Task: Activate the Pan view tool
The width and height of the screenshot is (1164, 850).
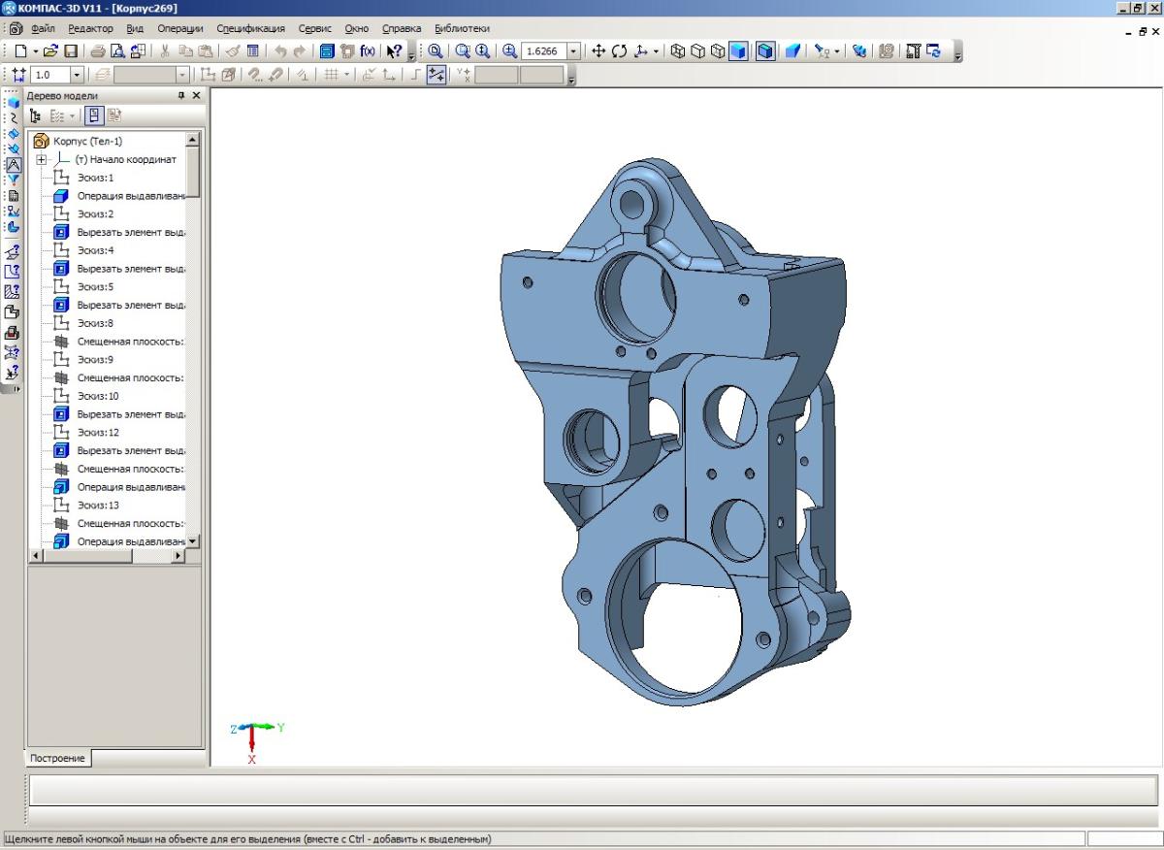Action: click(x=598, y=51)
